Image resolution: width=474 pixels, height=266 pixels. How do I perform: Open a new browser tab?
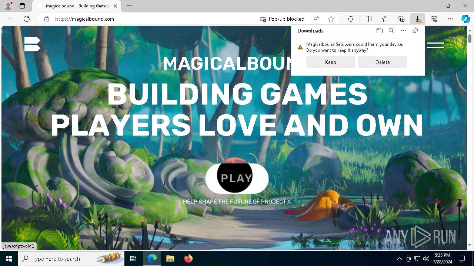point(129,6)
